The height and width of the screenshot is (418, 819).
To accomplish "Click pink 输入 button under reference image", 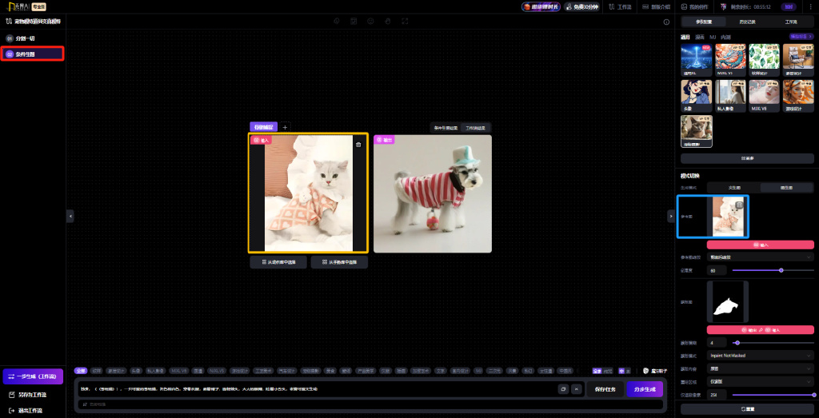I will click(x=760, y=245).
